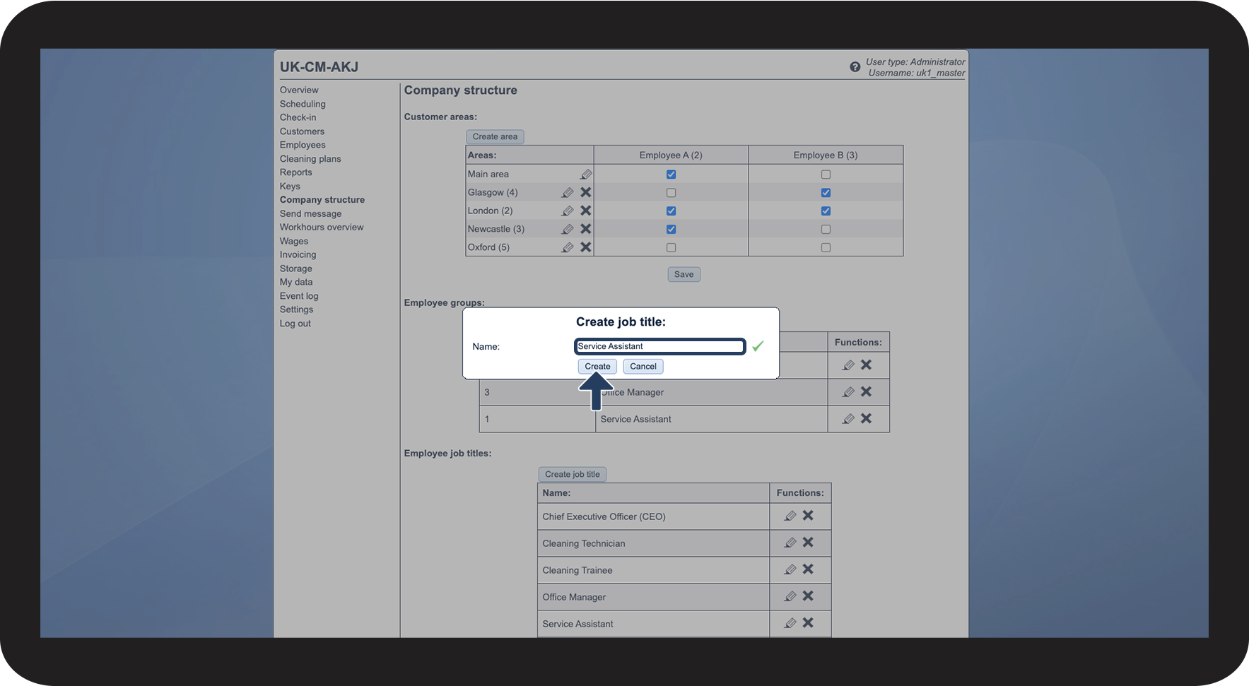Cancel the Create job title dialog
The height and width of the screenshot is (686, 1249).
pos(643,367)
